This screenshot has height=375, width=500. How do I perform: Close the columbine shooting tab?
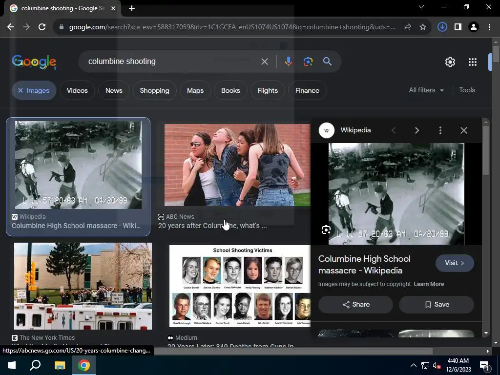point(113,8)
